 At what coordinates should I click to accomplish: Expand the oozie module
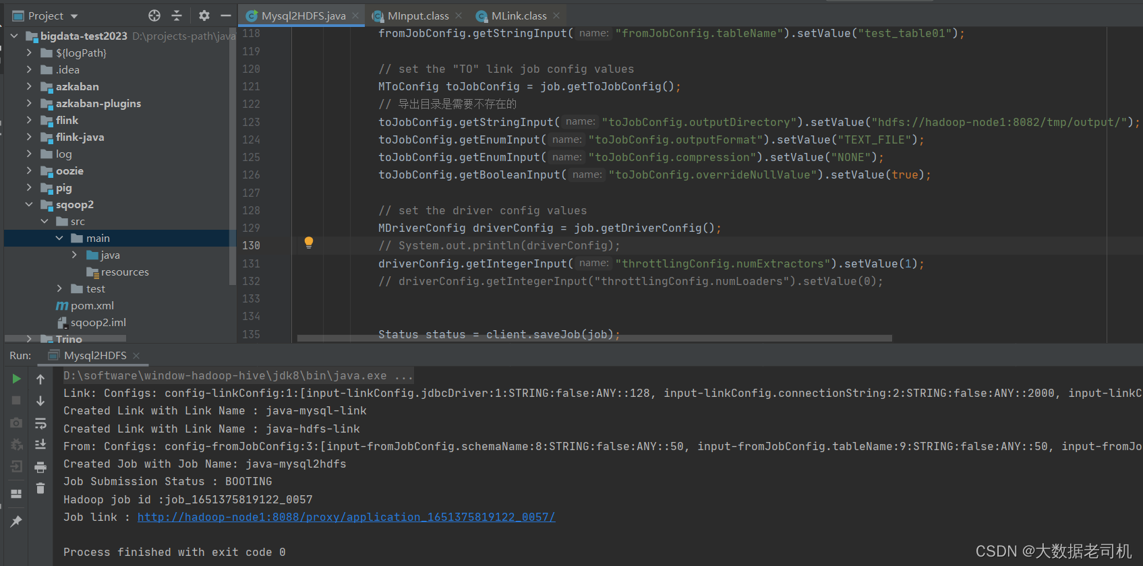click(29, 170)
